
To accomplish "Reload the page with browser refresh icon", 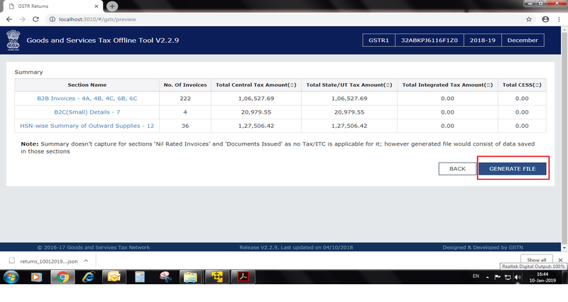I will tap(35, 19).
